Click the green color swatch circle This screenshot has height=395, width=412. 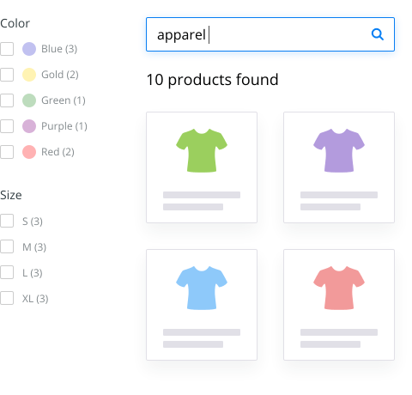[29, 100]
